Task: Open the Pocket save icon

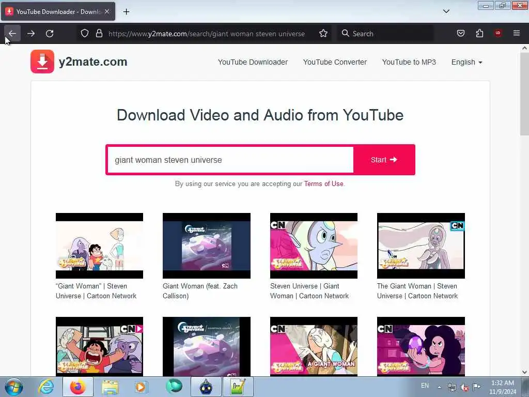Action: pos(460,34)
